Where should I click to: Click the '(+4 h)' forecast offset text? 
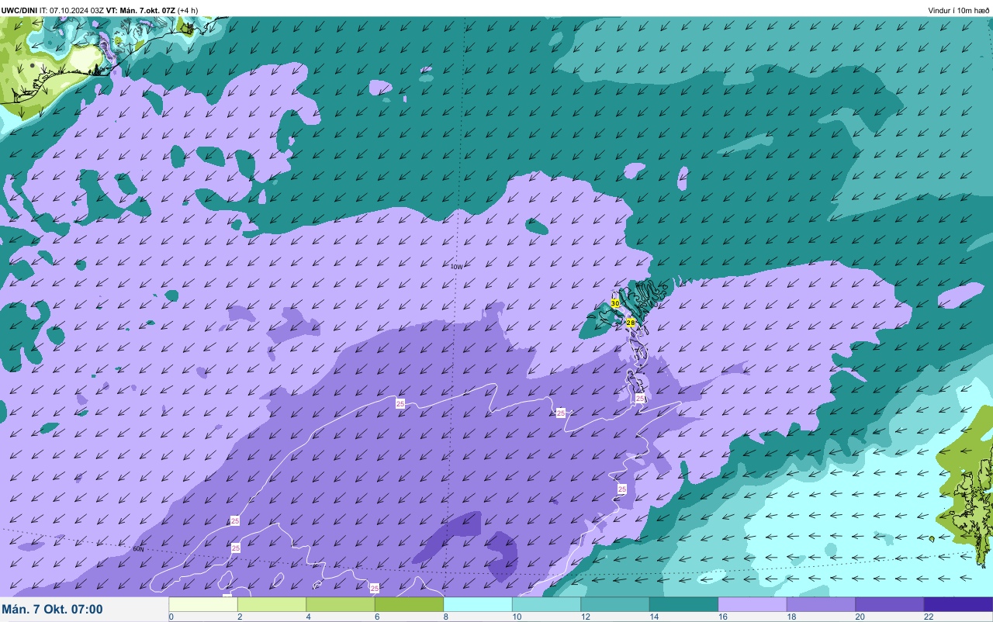(x=187, y=10)
